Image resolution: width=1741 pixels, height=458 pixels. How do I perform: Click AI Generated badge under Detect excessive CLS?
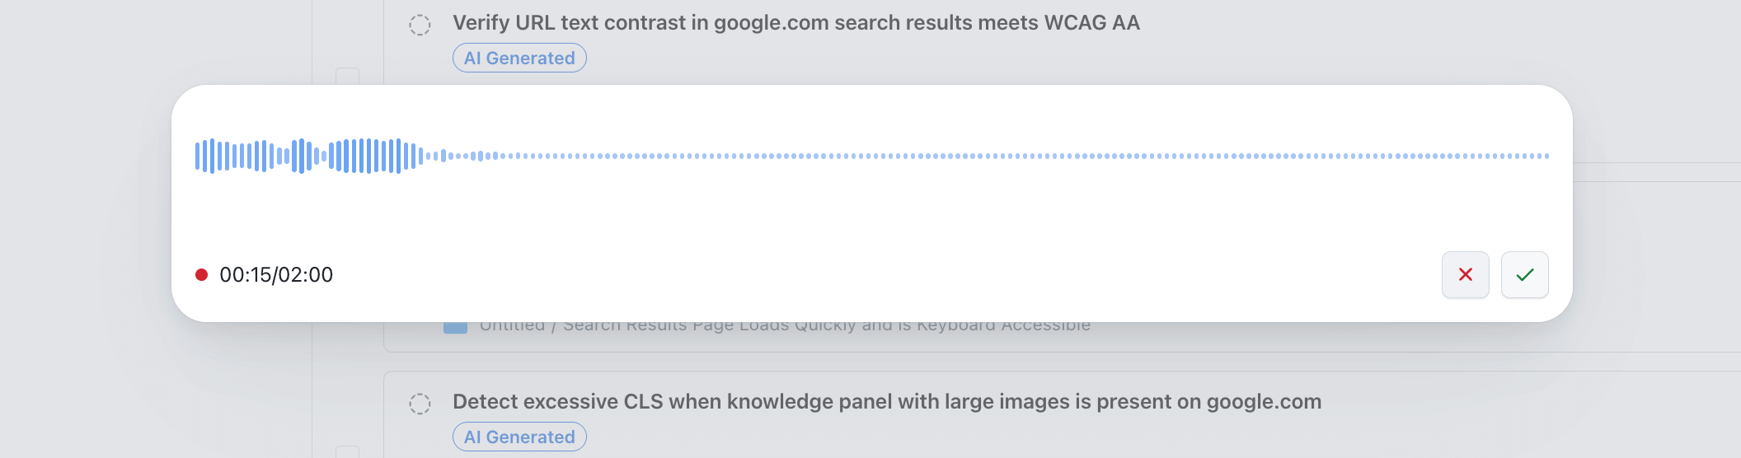coord(519,437)
